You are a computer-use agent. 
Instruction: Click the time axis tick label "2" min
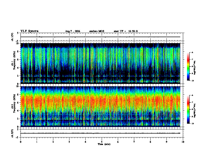coord(53,142)
